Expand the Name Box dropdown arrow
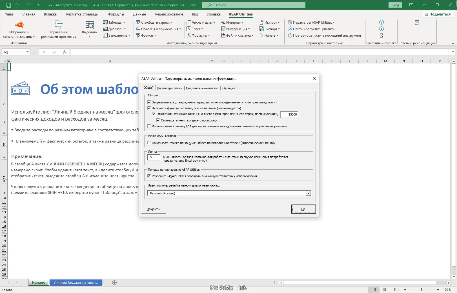The width and height of the screenshot is (457, 293). pos(27,52)
